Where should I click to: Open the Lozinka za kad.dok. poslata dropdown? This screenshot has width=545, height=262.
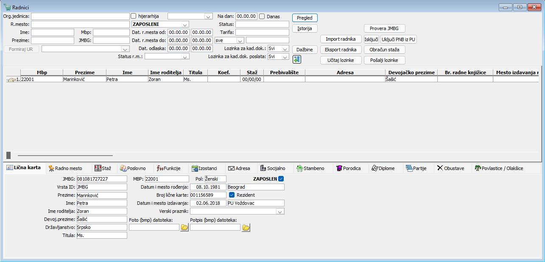pos(285,56)
